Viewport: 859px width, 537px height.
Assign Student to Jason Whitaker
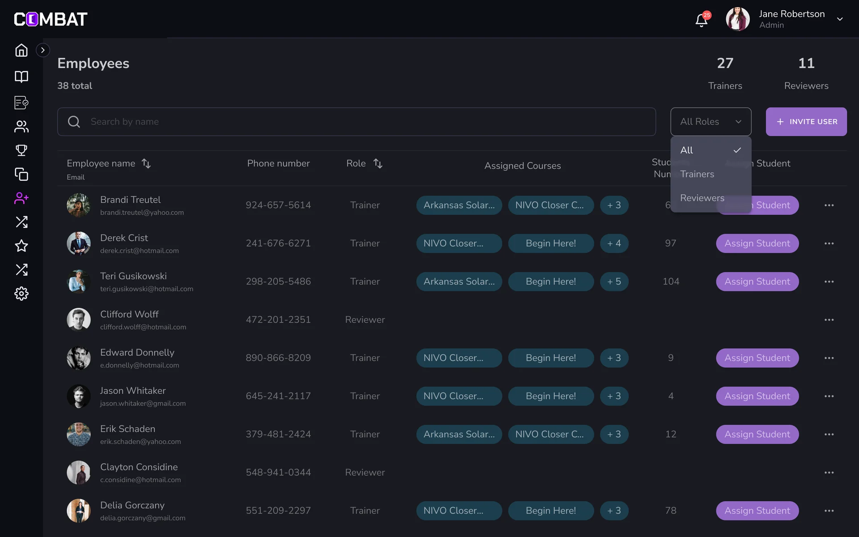point(757,396)
